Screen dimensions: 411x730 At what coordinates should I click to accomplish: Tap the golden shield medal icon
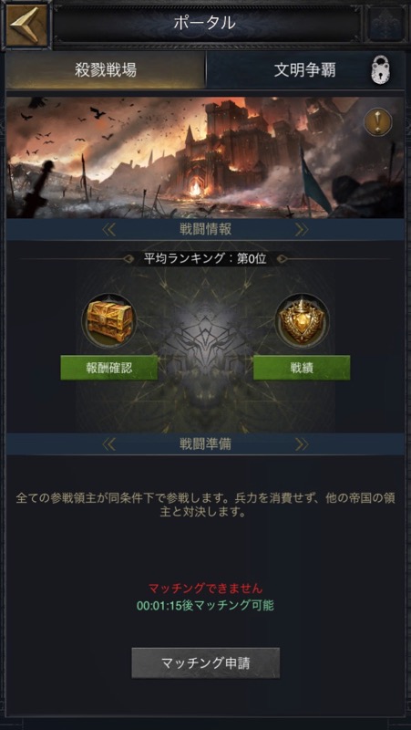(x=302, y=321)
